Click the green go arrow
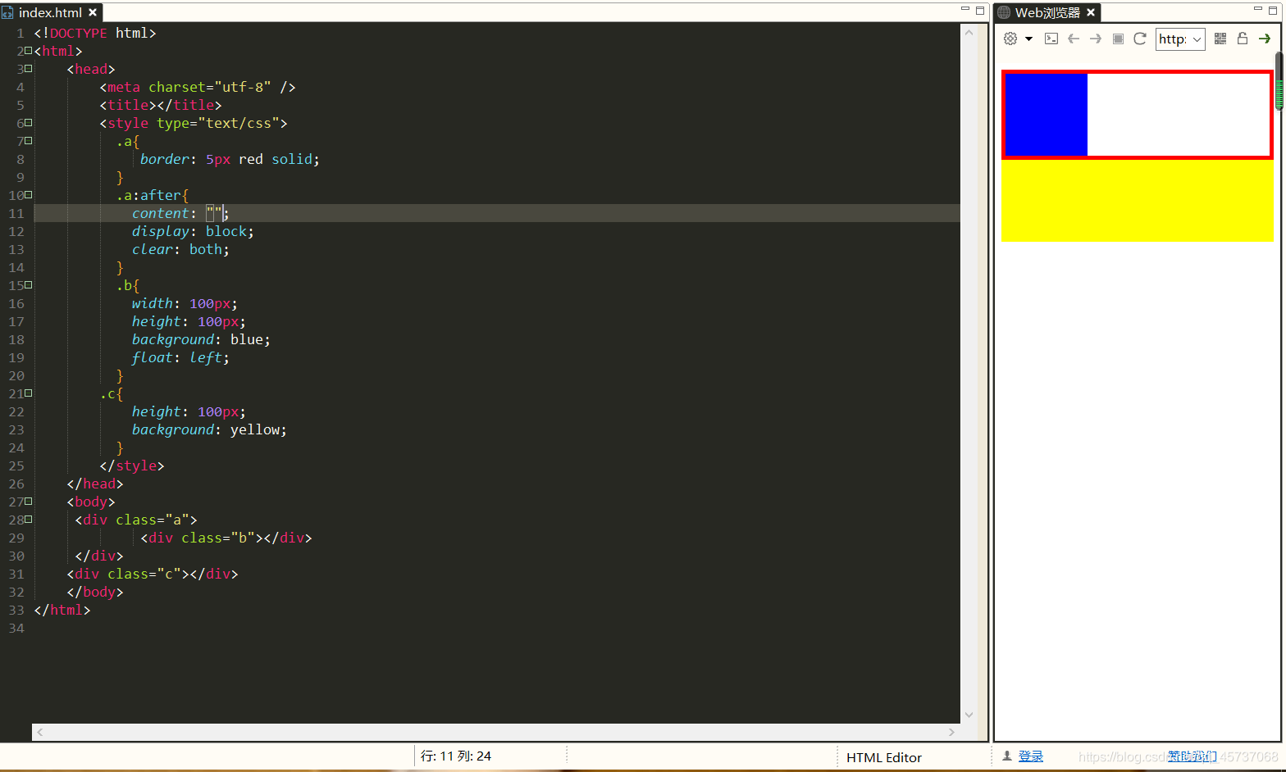 [x=1265, y=39]
